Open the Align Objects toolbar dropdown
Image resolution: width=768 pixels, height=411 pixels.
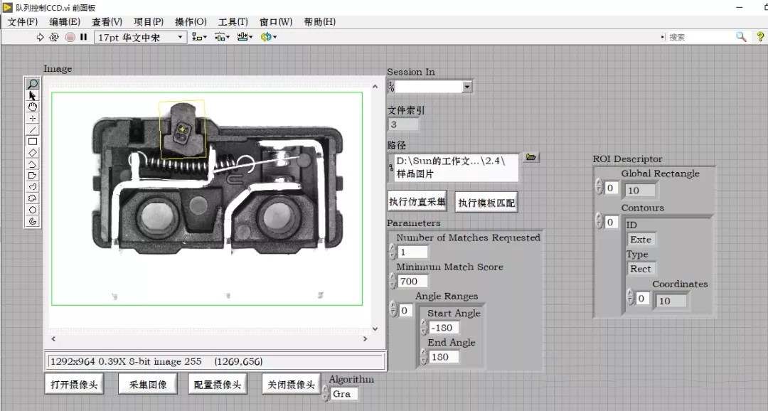[x=199, y=37]
